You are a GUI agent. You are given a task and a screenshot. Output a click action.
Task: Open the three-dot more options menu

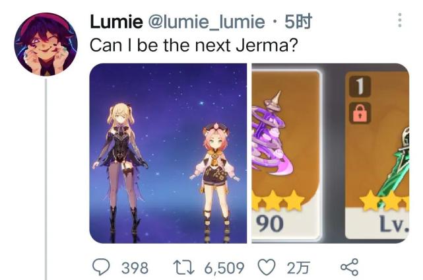point(400,20)
